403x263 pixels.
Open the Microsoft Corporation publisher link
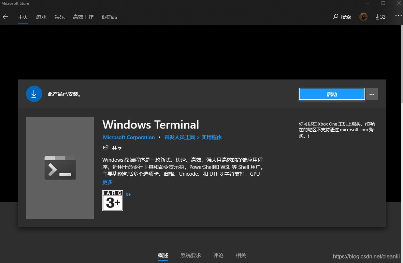129,137
